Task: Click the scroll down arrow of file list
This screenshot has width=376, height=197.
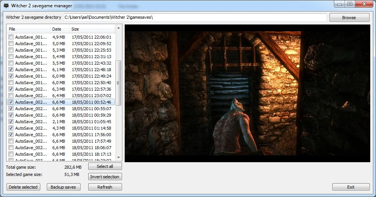Action: [x=118, y=157]
